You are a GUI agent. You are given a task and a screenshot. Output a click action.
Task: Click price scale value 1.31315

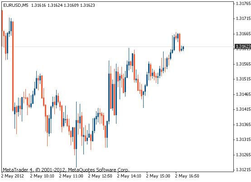point(243,140)
